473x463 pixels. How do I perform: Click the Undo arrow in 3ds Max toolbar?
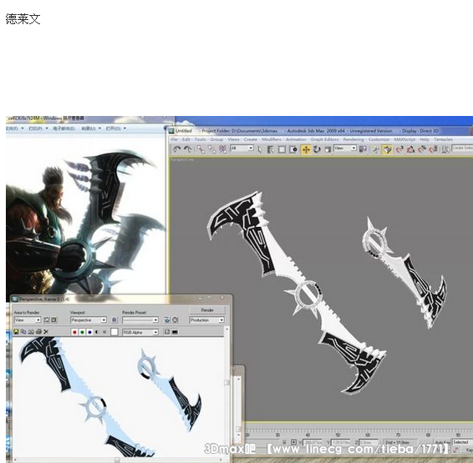click(177, 149)
